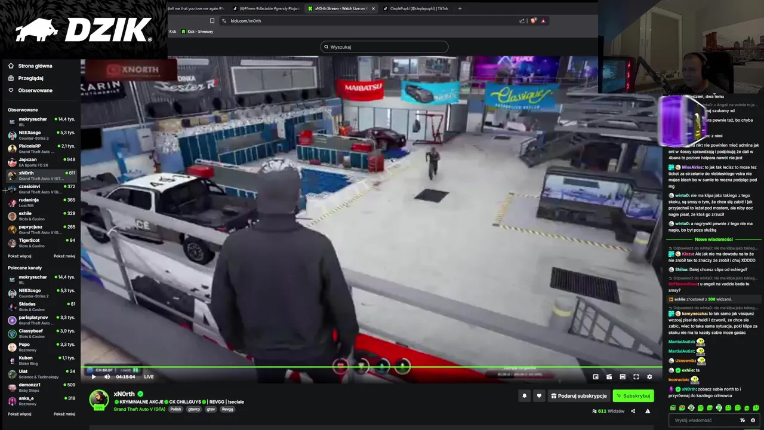Viewport: 764px width, 430px height.
Task: Collapse Polecane kanały with bottom Pokaż mniej
Action: (64, 414)
